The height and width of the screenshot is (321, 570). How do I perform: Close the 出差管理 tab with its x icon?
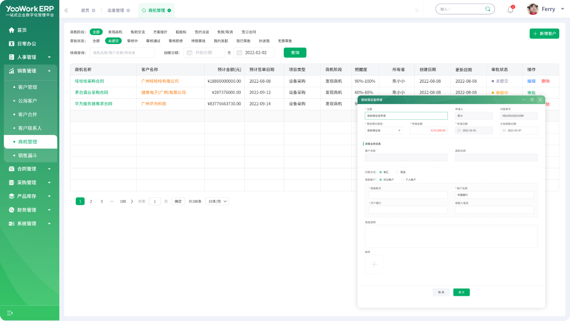point(128,10)
